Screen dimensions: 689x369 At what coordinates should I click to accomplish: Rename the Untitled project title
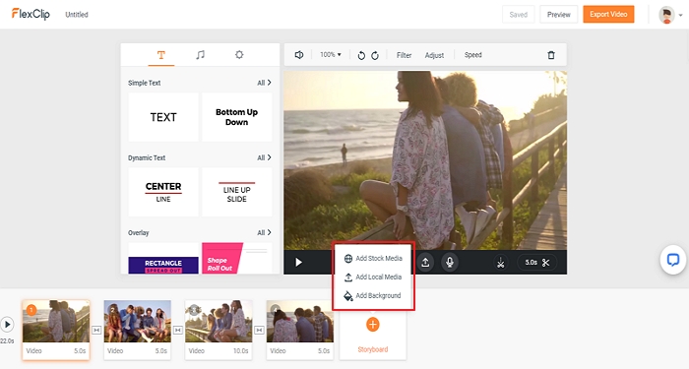77,15
